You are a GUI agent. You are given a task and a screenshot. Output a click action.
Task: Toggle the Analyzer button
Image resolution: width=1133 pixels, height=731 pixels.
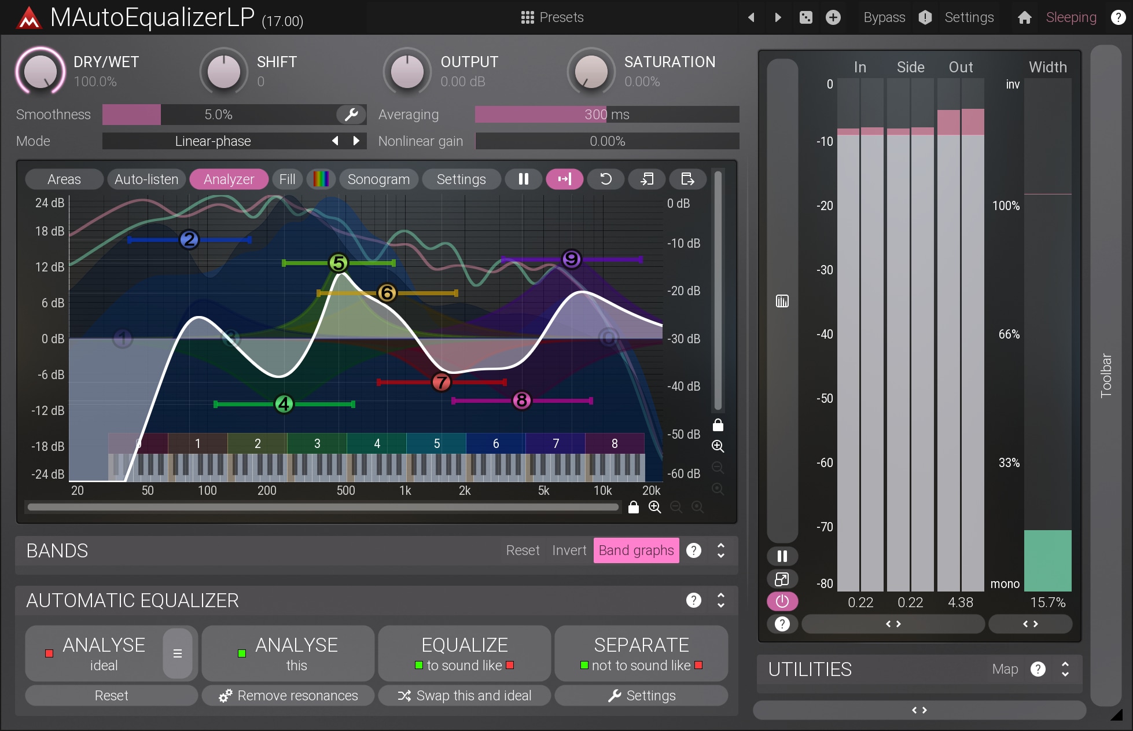click(x=229, y=179)
